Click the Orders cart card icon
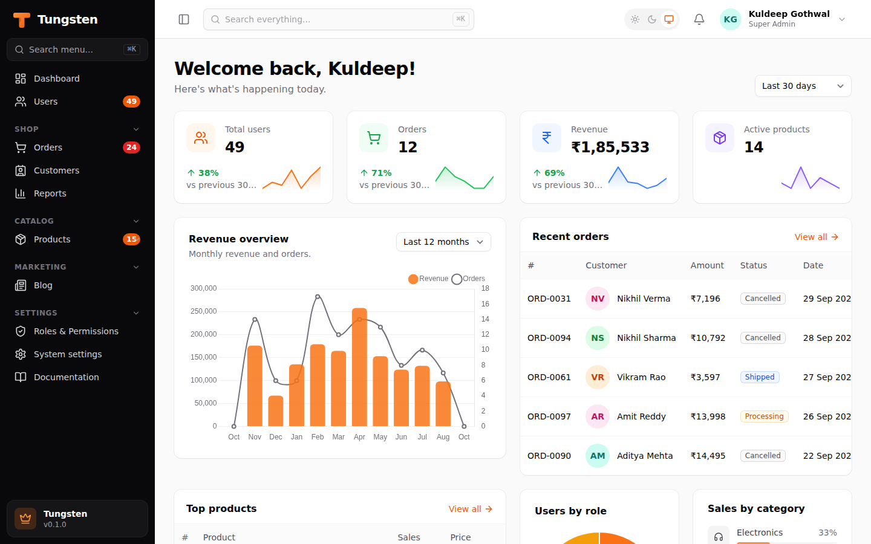This screenshot has height=544, width=871. coord(374,138)
